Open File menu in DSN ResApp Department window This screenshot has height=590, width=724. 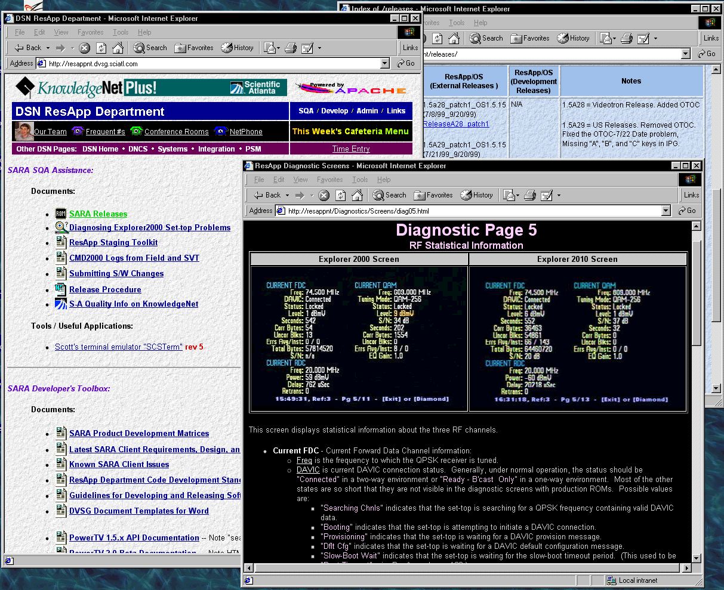click(x=20, y=32)
